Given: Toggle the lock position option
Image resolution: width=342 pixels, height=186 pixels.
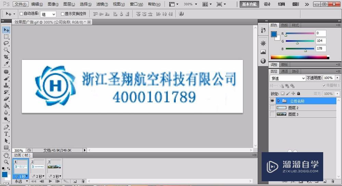Looking at the screenshot, I should point(293,94).
